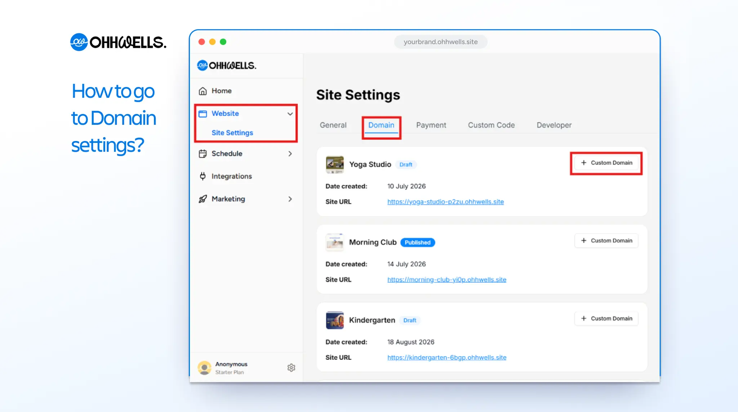The height and width of the screenshot is (412, 738).
Task: Click the date 18 August 2026
Action: pos(411,342)
